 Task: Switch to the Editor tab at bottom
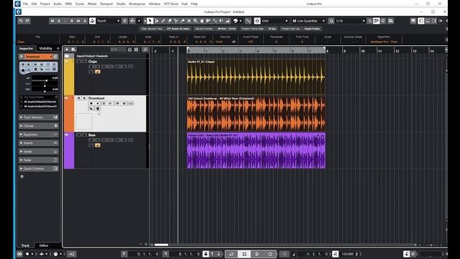[x=44, y=245]
